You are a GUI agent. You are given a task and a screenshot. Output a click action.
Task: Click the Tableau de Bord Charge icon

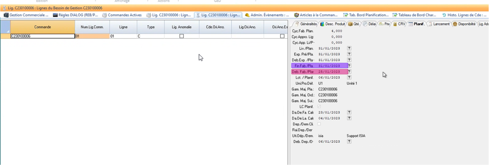395,15
